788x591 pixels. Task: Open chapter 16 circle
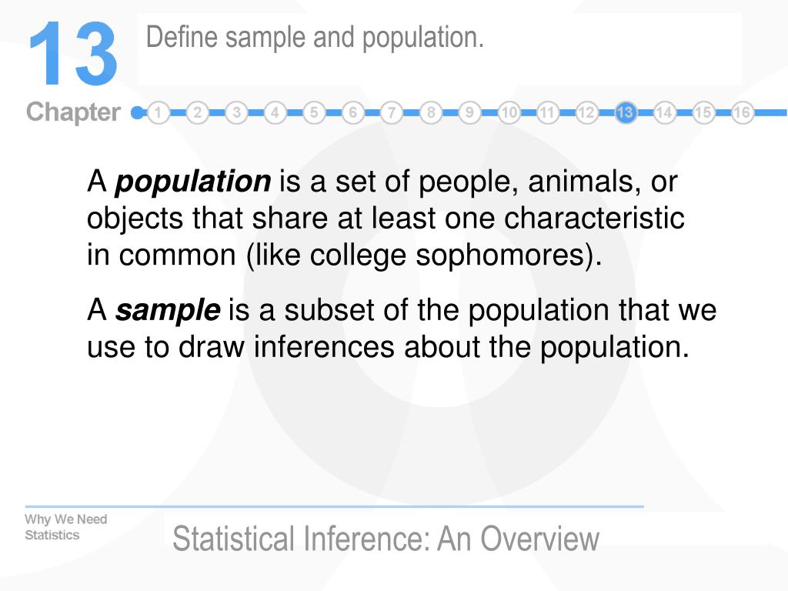click(742, 112)
